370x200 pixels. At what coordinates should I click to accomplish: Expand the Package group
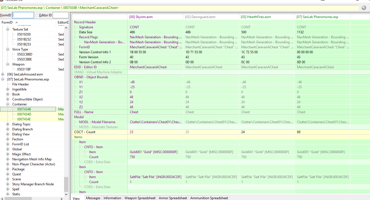tap(8, 169)
